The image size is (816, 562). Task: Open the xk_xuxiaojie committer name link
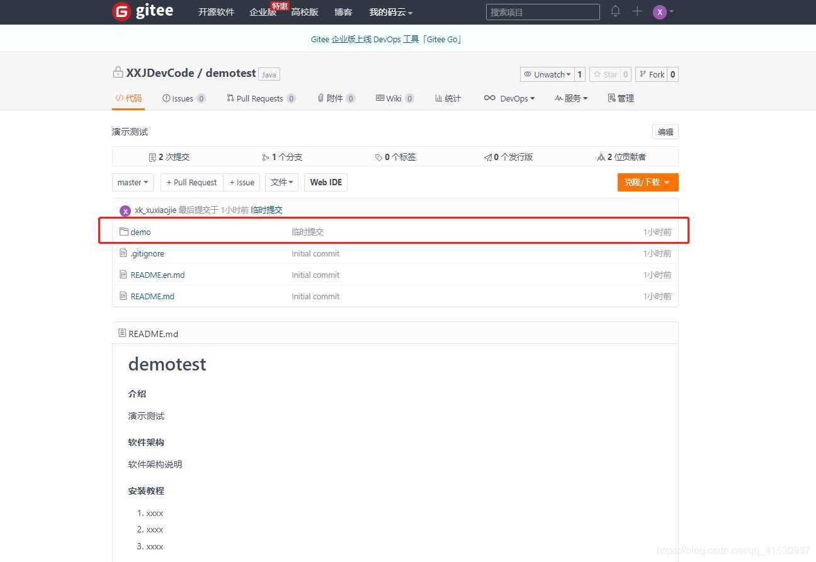(x=156, y=210)
